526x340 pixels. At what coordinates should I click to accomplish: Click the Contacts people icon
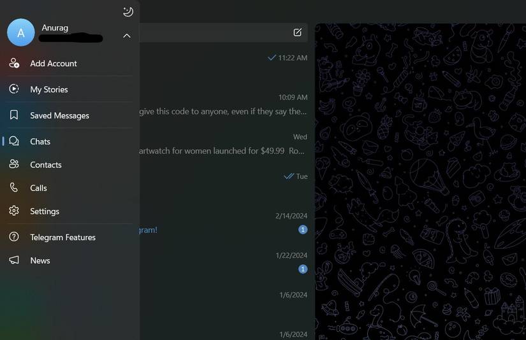(x=14, y=164)
